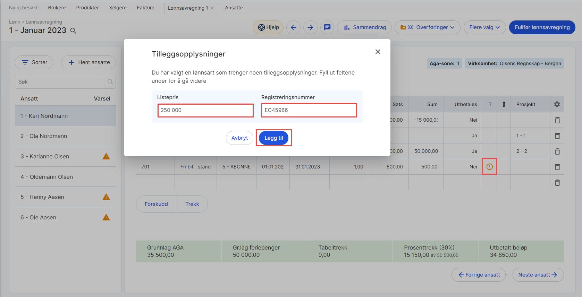Open the table settings gear icon

pos(557,104)
